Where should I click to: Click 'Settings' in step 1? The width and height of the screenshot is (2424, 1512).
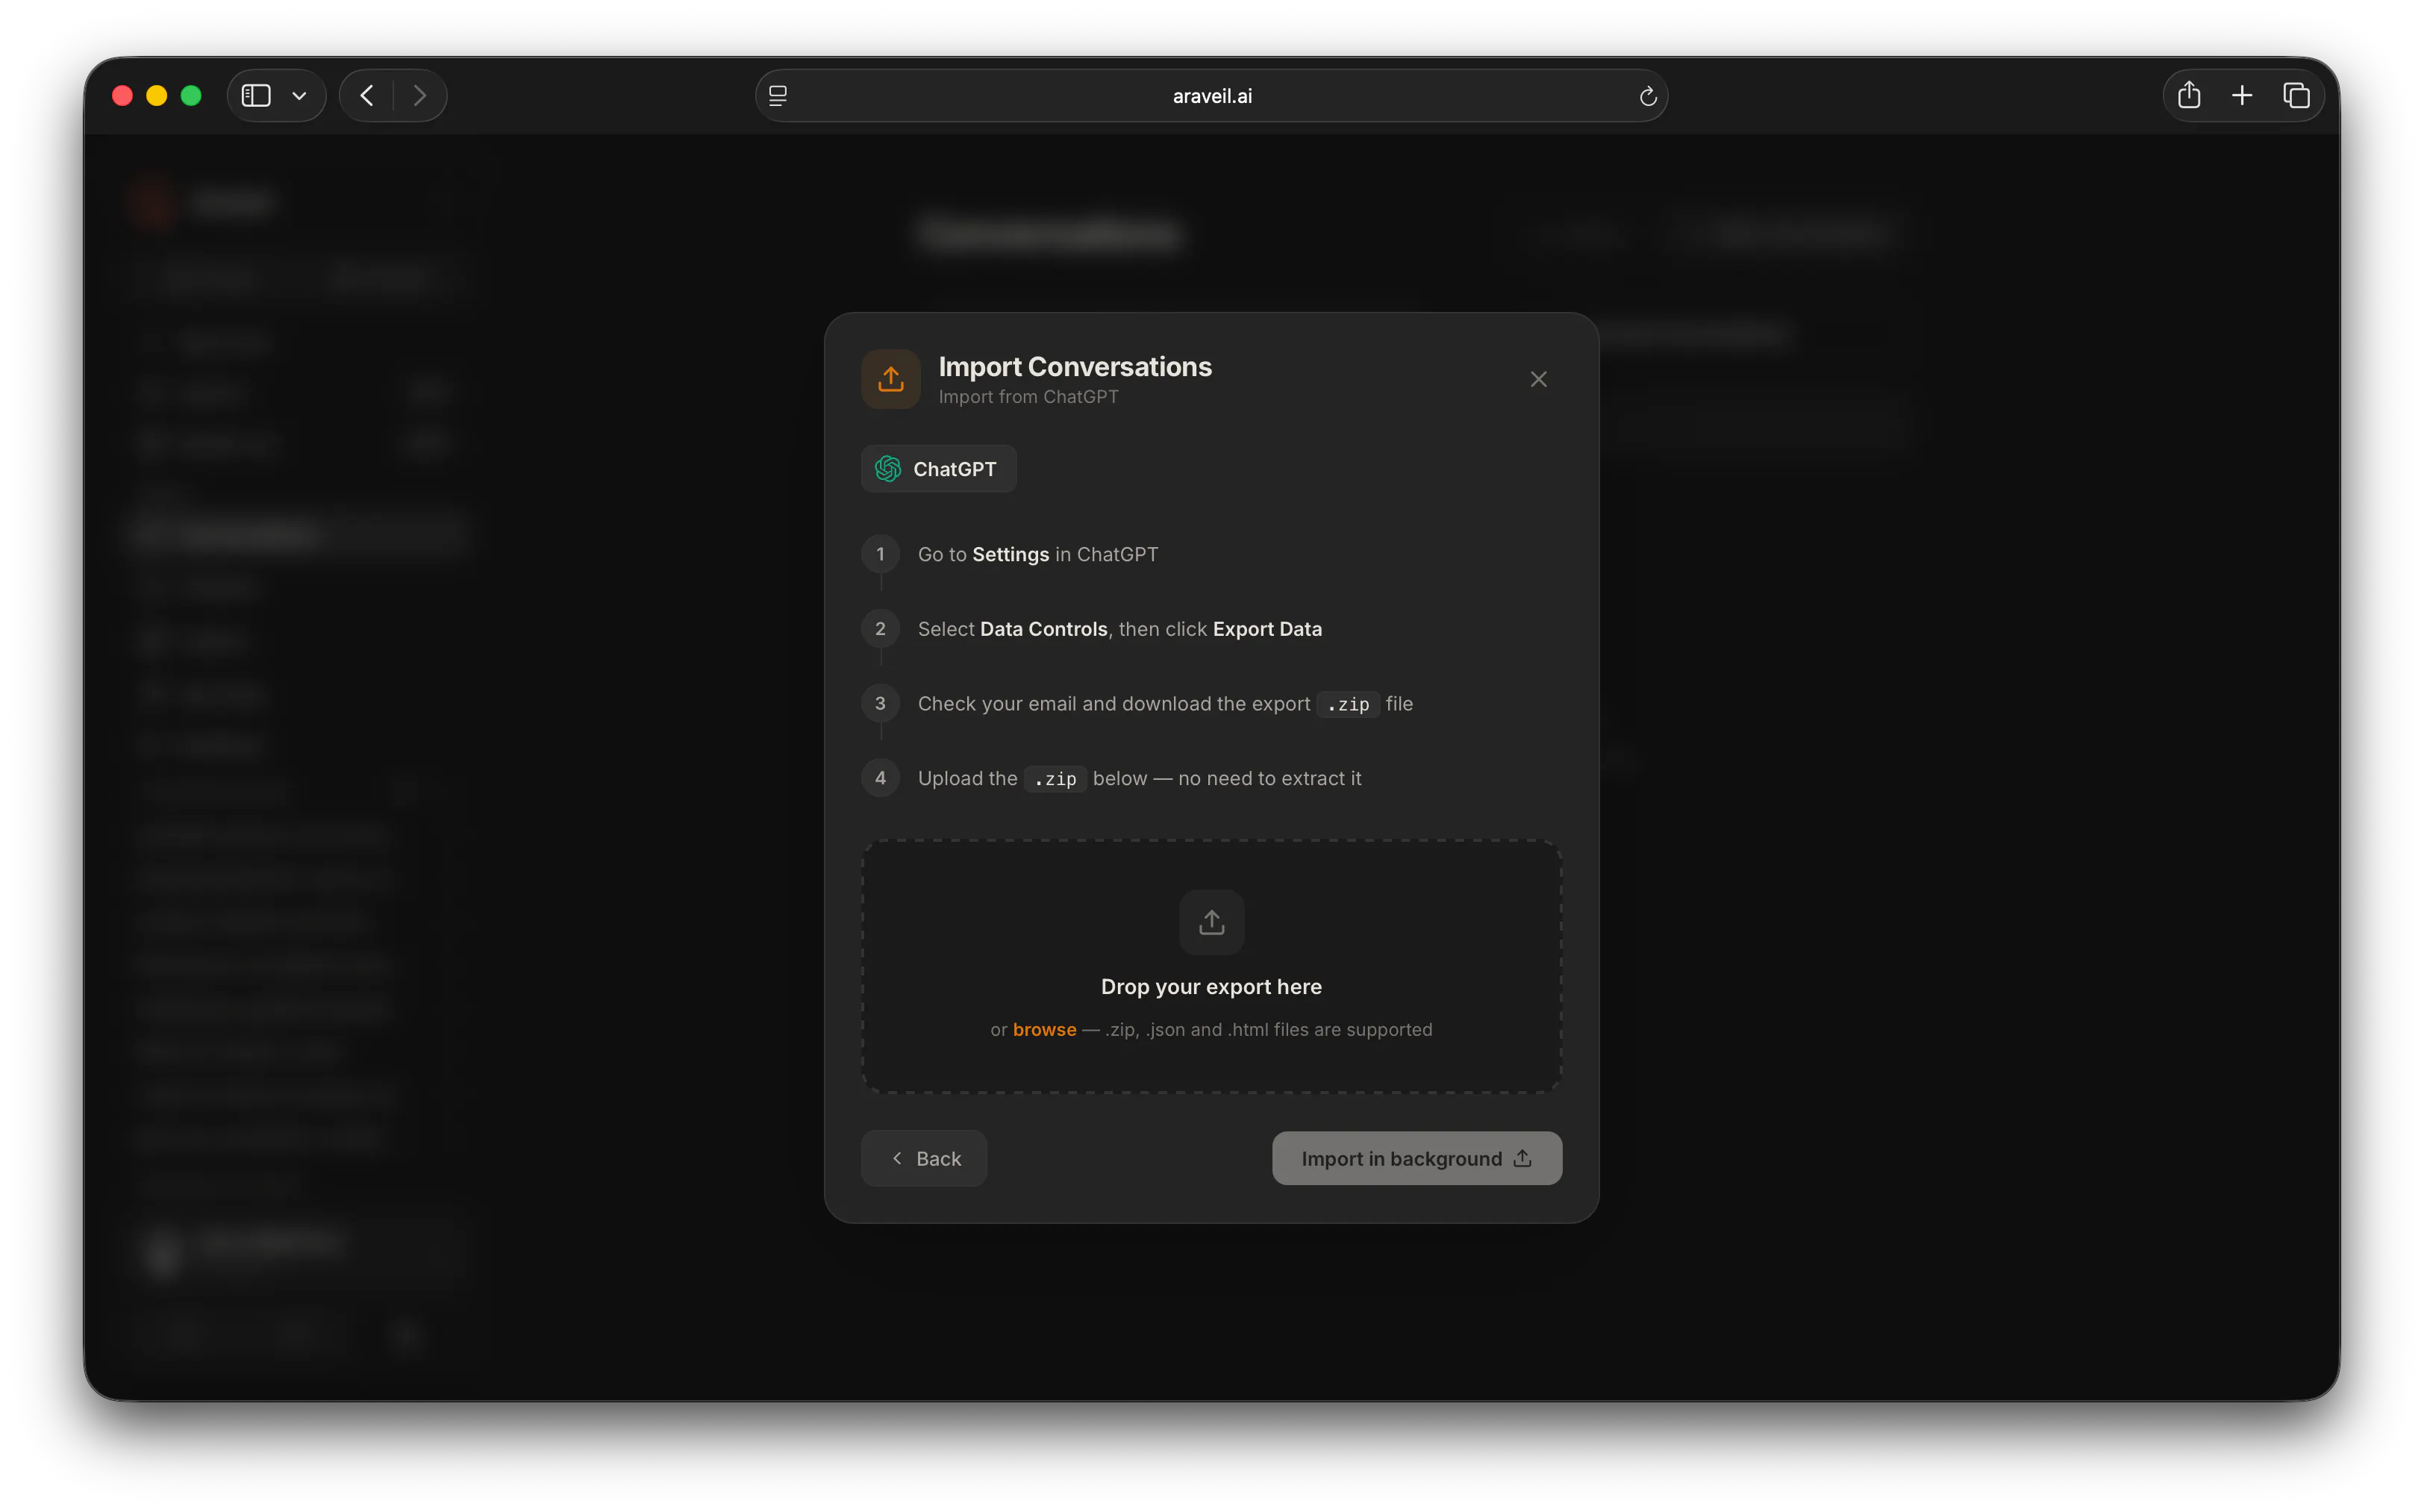[x=1010, y=554]
